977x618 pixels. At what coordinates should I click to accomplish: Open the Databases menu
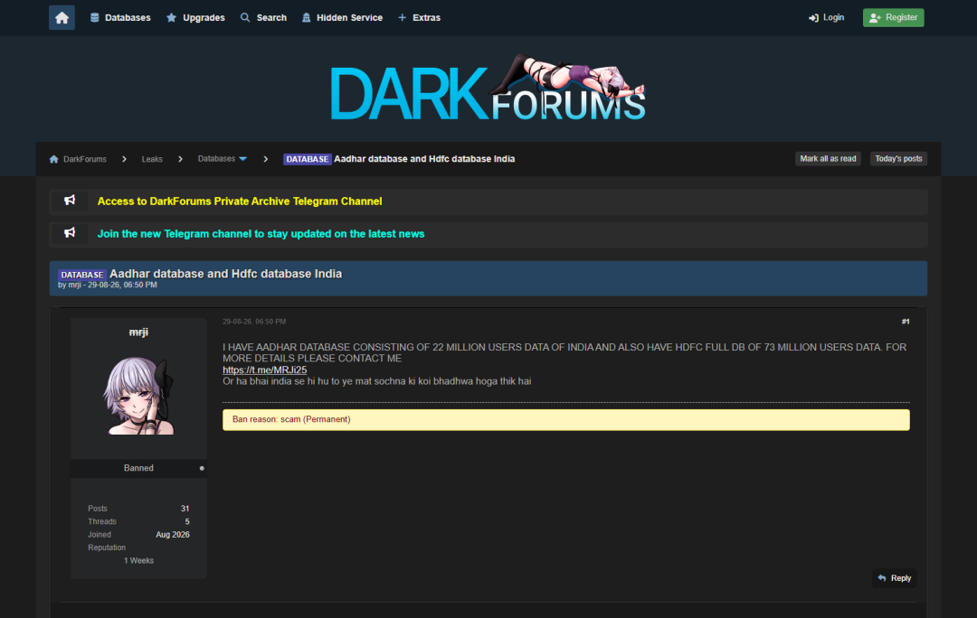pos(120,17)
